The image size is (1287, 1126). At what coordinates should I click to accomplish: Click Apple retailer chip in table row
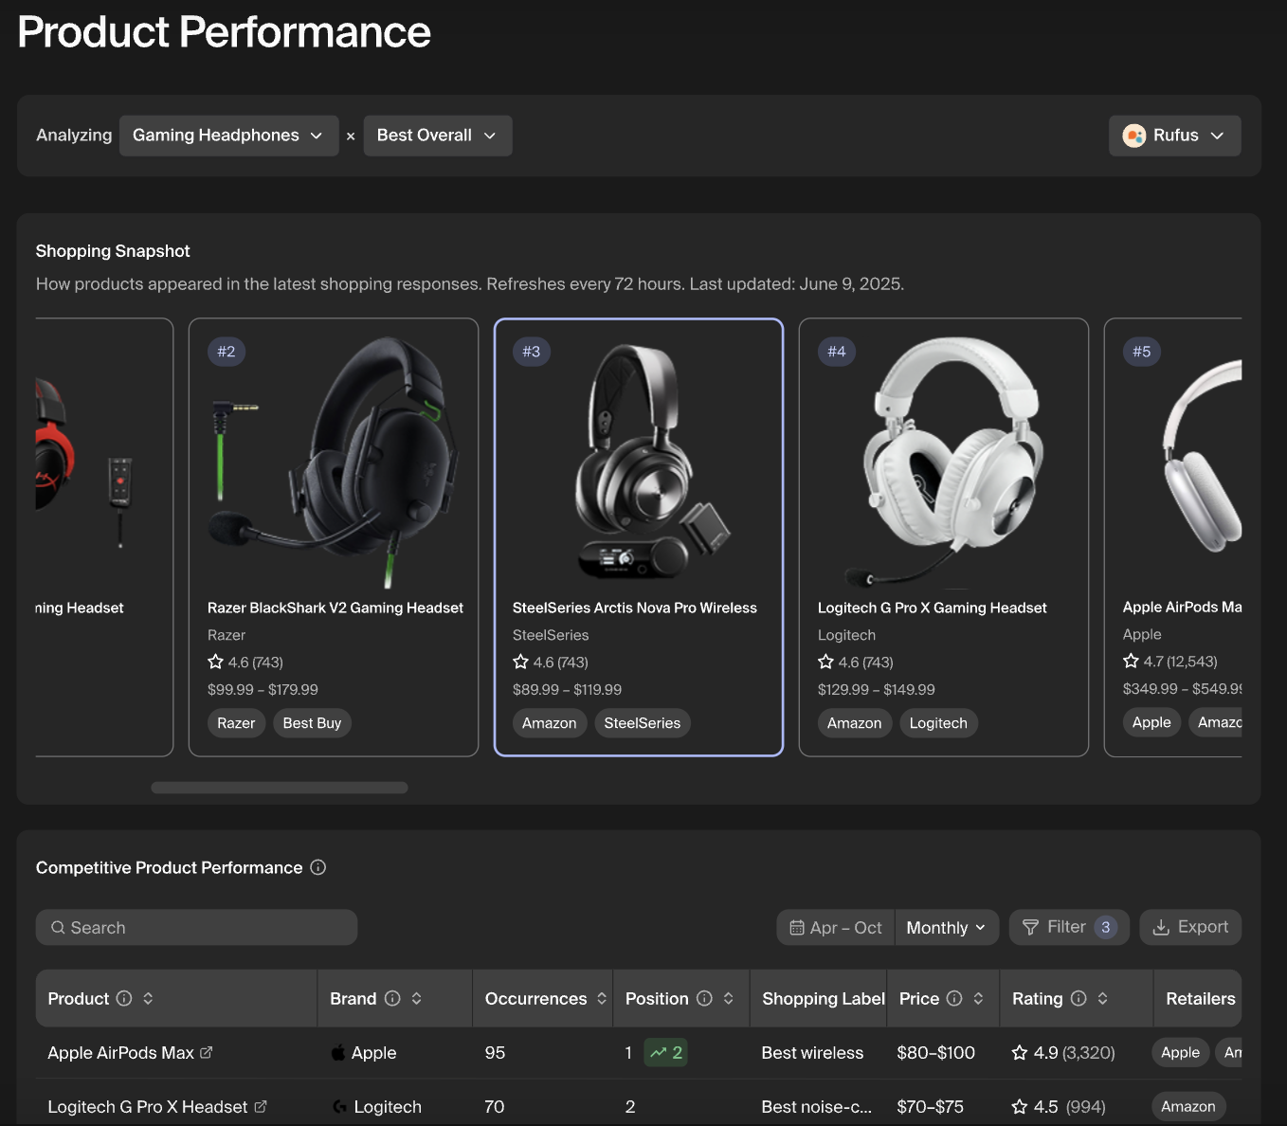pyautogui.click(x=1180, y=1052)
